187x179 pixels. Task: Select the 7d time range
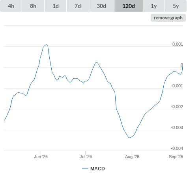78,6
